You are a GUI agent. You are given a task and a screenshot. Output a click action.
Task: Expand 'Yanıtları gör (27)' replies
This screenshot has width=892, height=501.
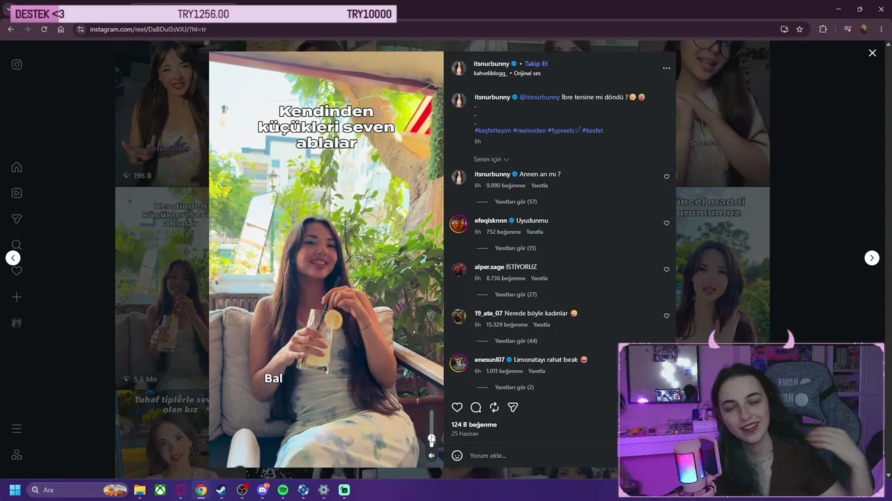tap(516, 294)
